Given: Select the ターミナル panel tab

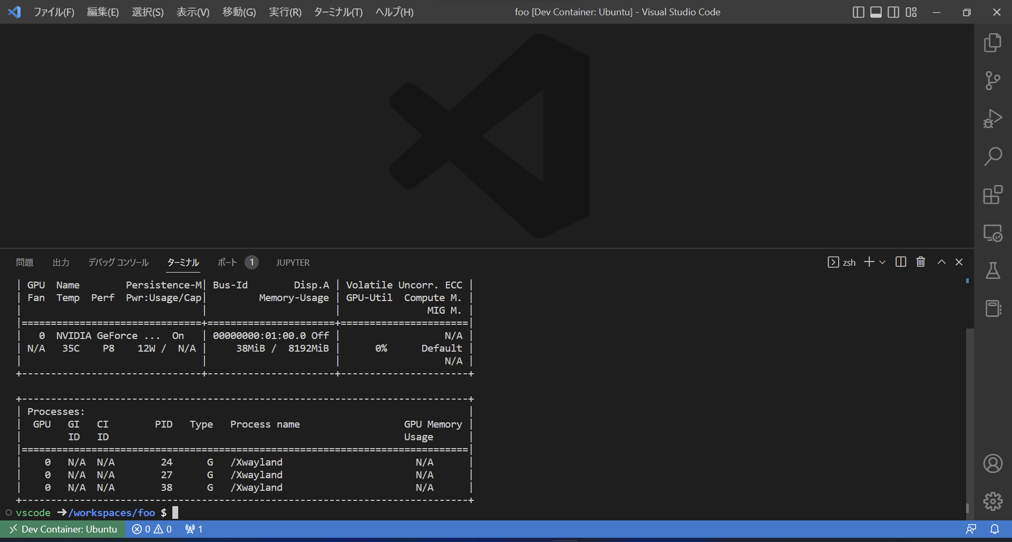Looking at the screenshot, I should click(x=183, y=263).
